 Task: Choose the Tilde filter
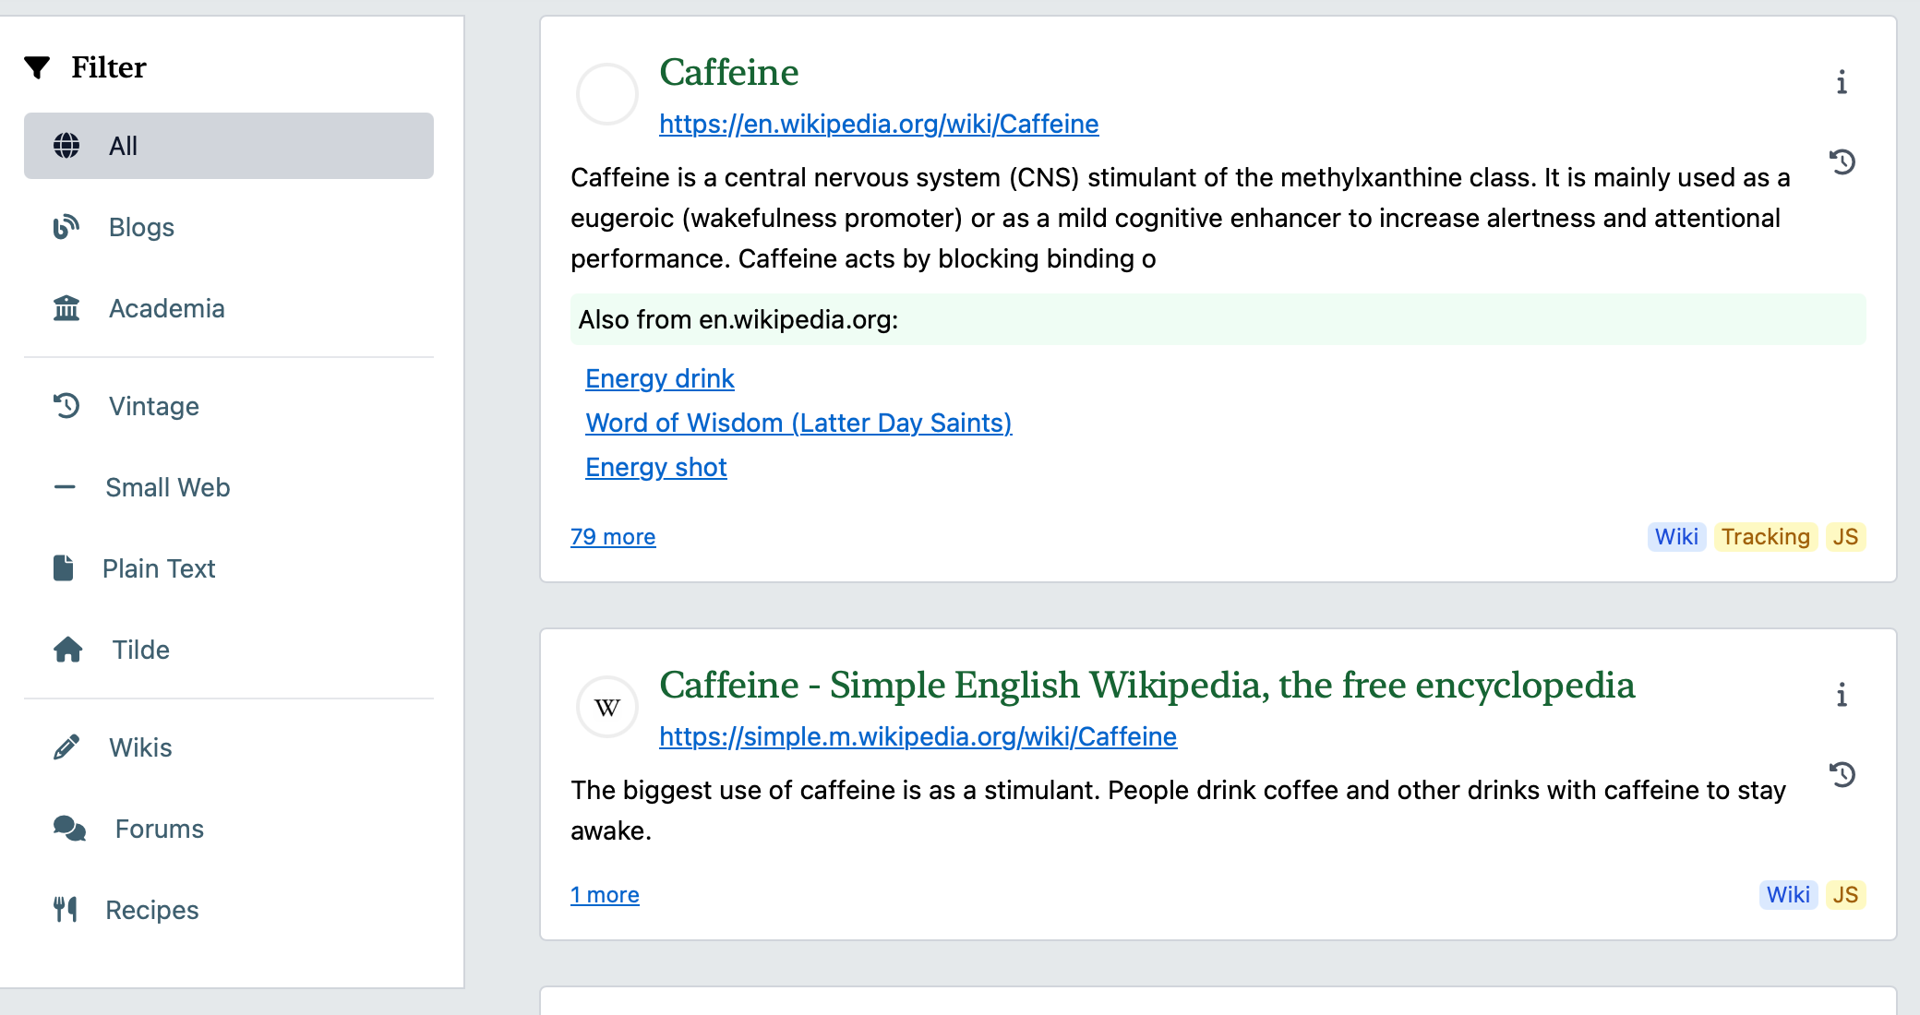coord(229,650)
